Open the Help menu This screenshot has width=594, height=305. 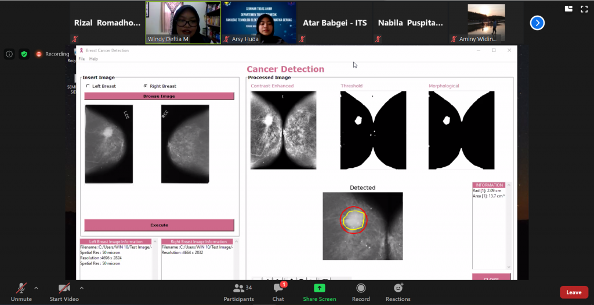[x=93, y=59]
